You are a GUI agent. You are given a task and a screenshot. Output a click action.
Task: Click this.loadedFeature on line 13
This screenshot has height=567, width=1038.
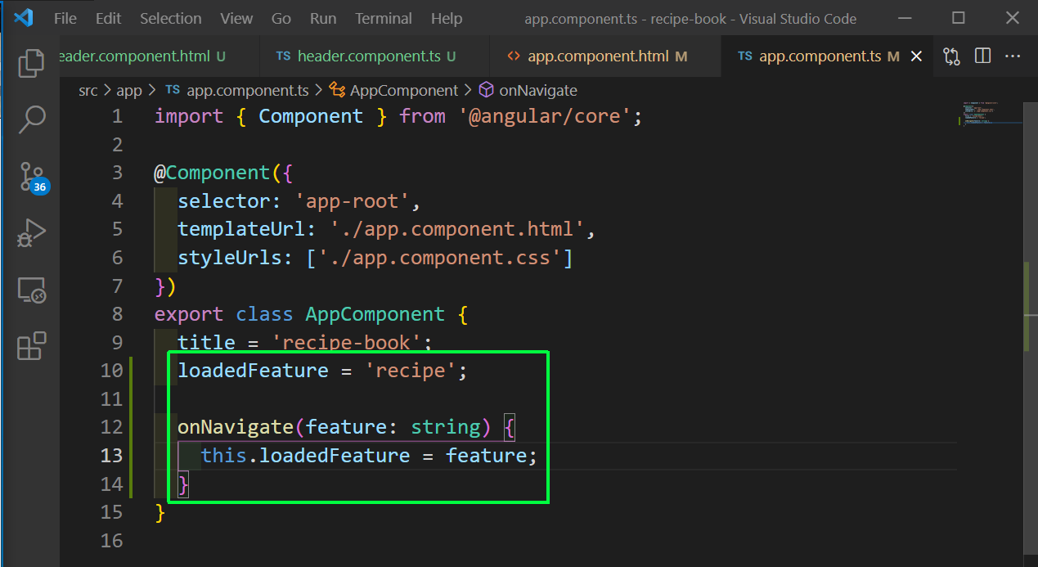(305, 455)
